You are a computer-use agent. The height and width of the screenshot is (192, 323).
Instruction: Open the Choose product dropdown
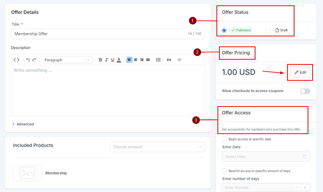[x=157, y=147]
